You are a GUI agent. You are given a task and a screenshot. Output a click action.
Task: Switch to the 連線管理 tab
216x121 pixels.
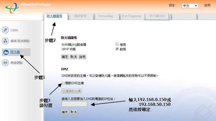tap(80, 16)
